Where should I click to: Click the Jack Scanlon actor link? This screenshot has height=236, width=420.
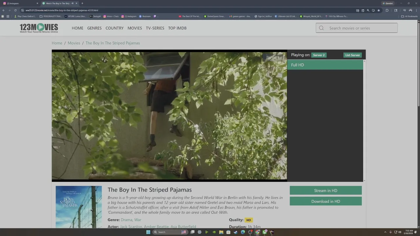(x=131, y=226)
